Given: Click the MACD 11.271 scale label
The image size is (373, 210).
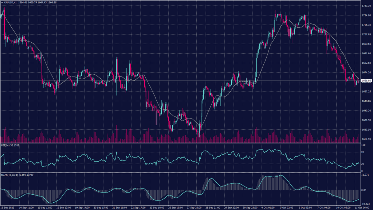Looking at the screenshot, I should pyautogui.click(x=365, y=175).
